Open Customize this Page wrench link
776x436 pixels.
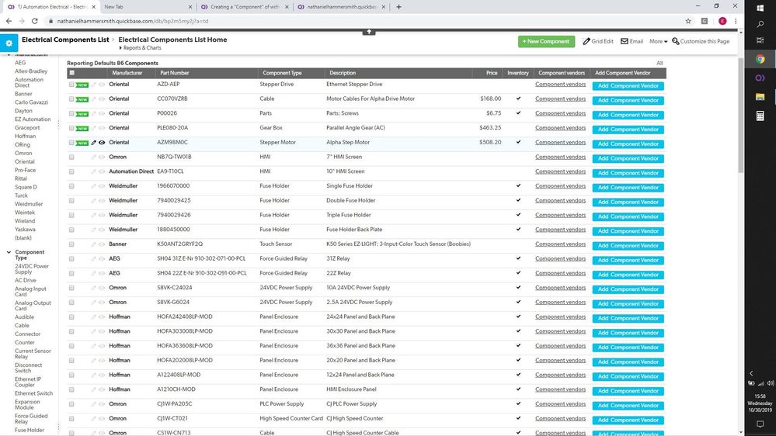pyautogui.click(x=701, y=42)
